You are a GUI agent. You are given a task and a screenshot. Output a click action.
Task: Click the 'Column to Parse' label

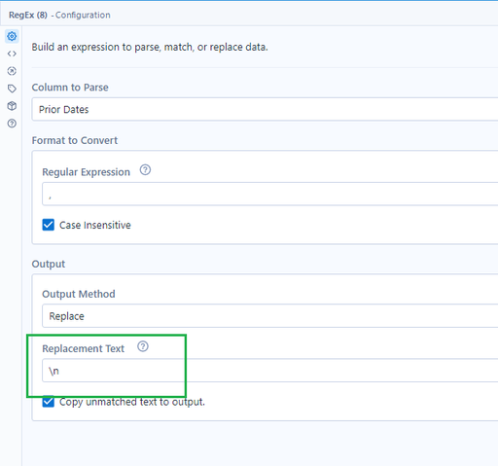(70, 88)
